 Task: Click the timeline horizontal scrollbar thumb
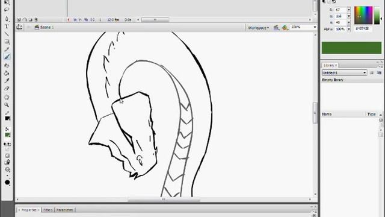click(155, 20)
